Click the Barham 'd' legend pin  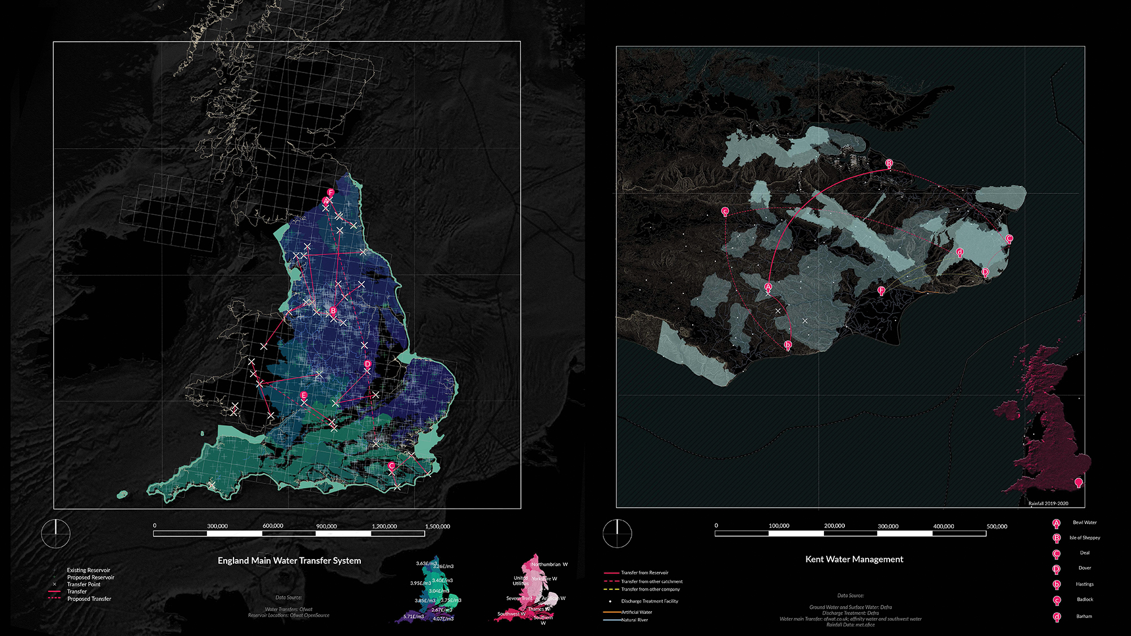[1056, 617]
